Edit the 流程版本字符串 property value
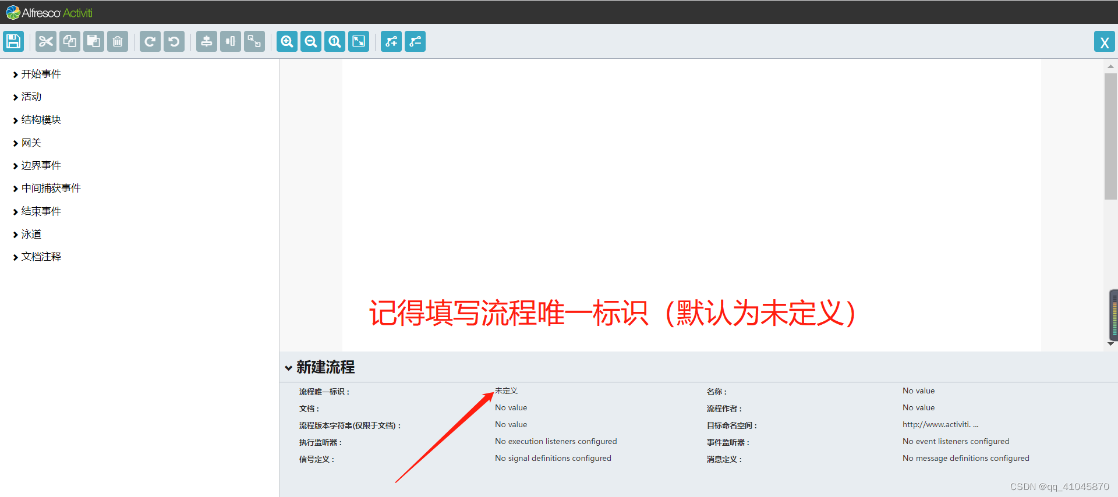The height and width of the screenshot is (497, 1118). (x=511, y=425)
